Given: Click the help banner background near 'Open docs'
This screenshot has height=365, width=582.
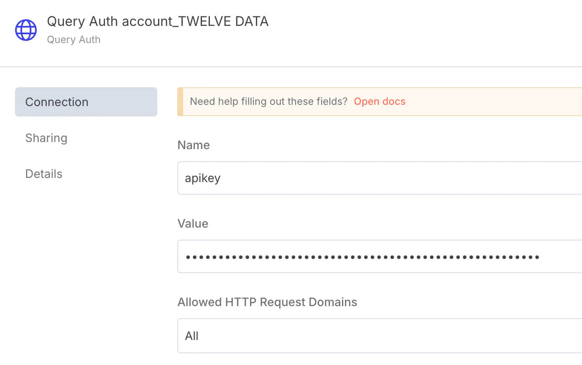Looking at the screenshot, I should click(x=481, y=101).
